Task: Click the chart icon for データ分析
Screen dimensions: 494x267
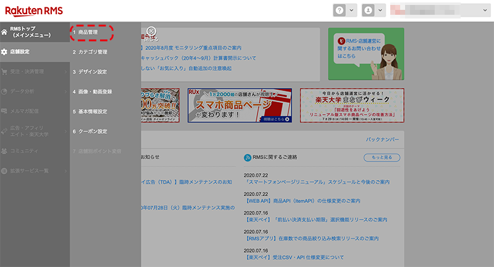Action: (4, 91)
